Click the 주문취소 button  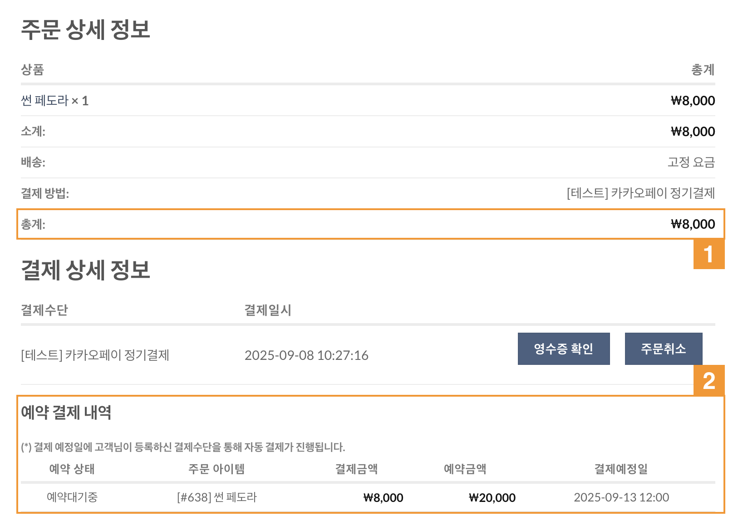[x=663, y=349]
